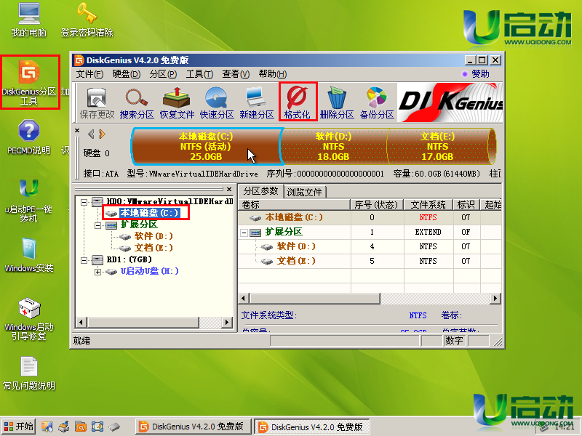Open the My Computer (我的电脑) desktop icon

pos(29,20)
